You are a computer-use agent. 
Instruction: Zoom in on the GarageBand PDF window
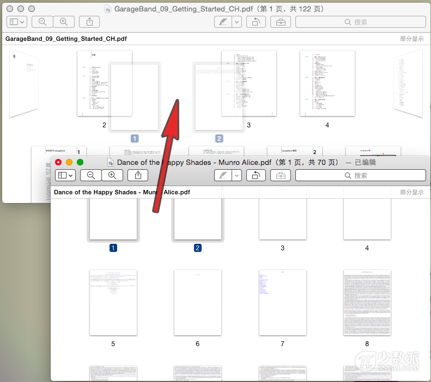pyautogui.click(x=64, y=22)
